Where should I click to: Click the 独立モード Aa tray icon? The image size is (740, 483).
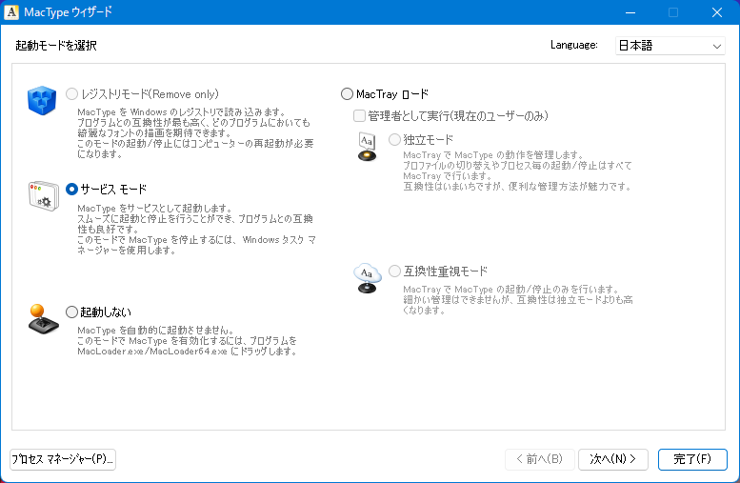pyautogui.click(x=368, y=147)
